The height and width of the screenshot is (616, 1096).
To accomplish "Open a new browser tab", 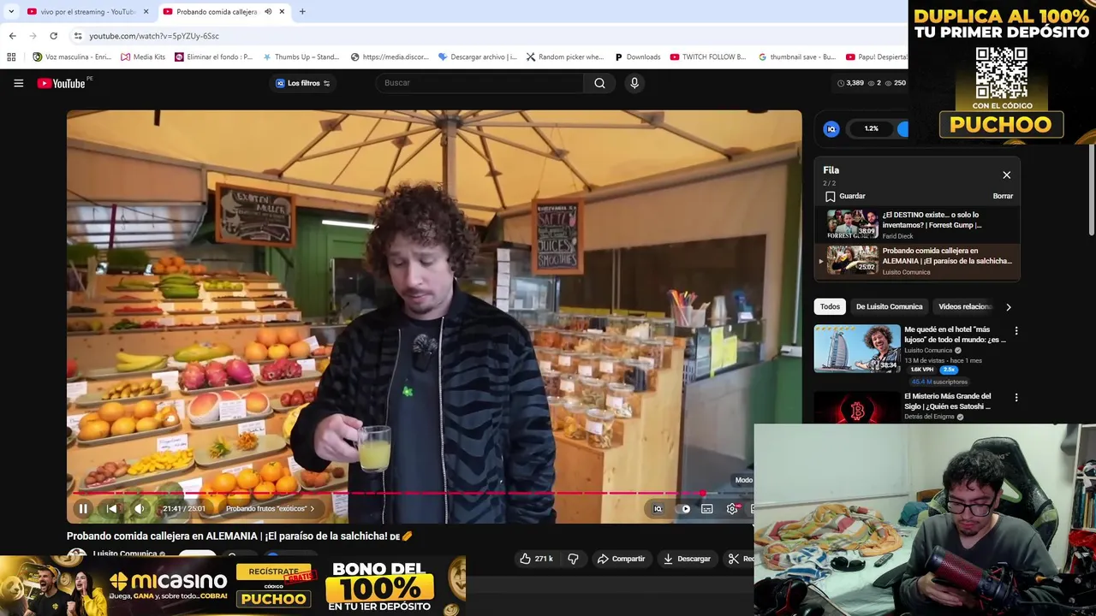I will pos(301,12).
